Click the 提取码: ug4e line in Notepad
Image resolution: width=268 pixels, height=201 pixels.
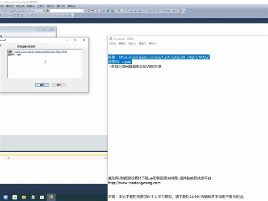point(120,62)
